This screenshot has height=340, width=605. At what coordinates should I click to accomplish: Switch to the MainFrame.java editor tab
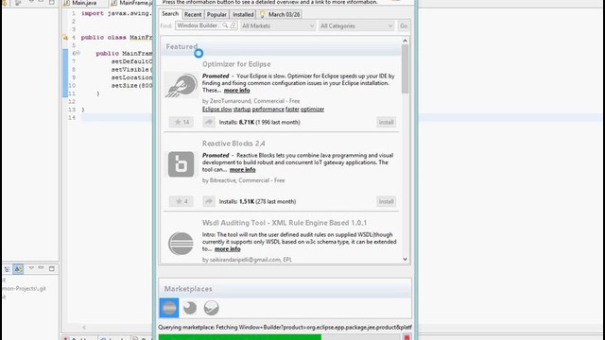(x=131, y=3)
